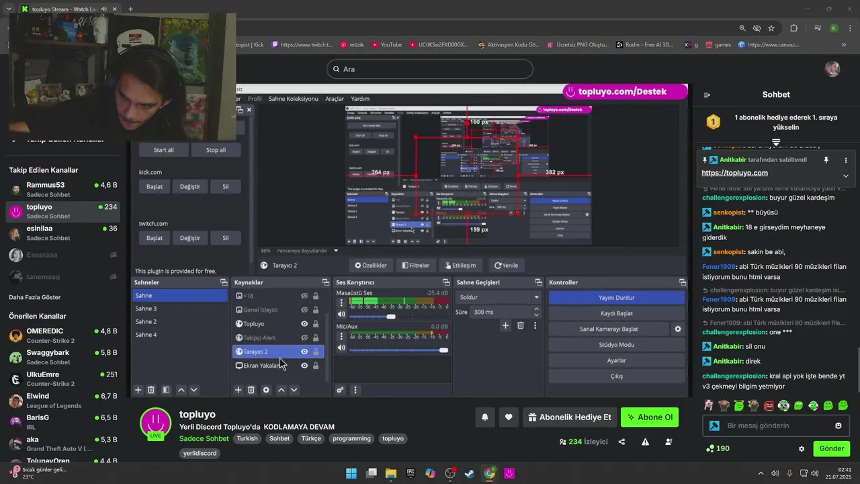860x484 pixels.
Task: Remove the transition with the Sahne Geçişleri trash icon
Action: [521, 325]
